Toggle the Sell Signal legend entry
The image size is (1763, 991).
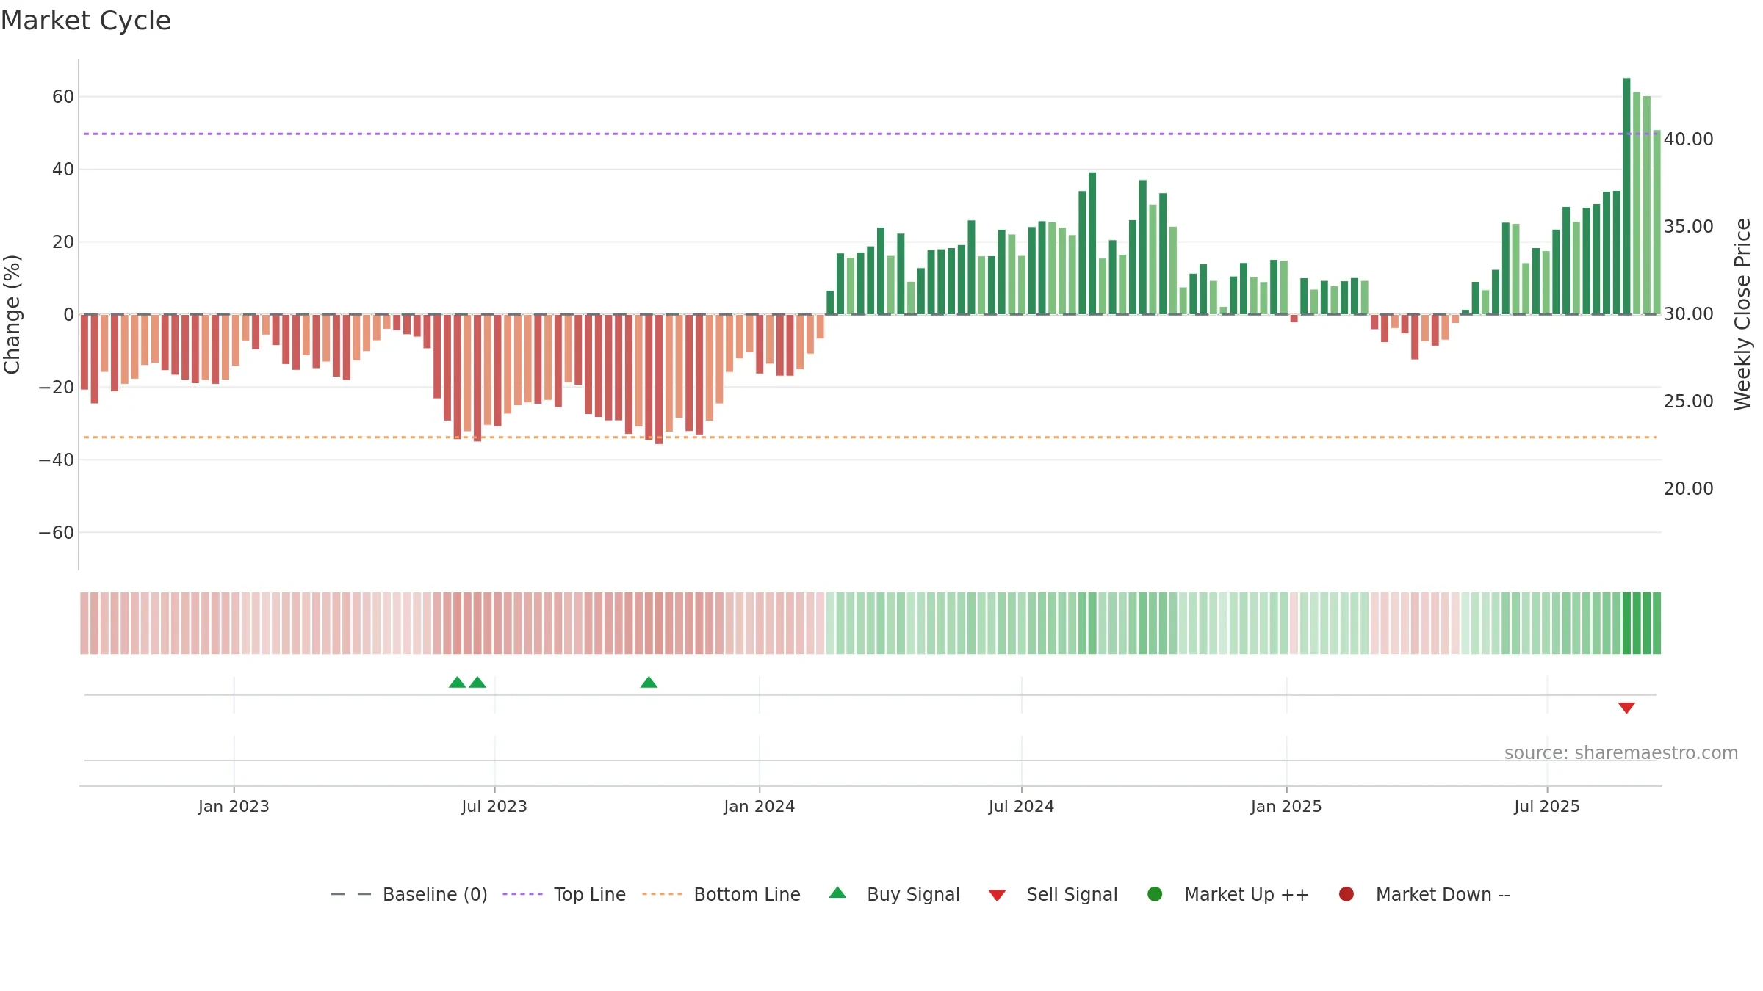tap(1053, 894)
